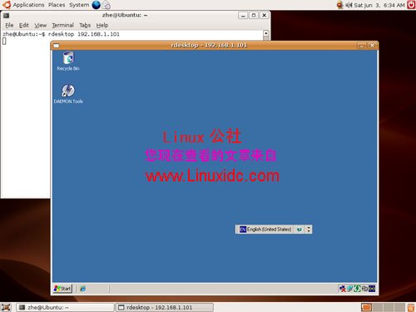Screen dimensions: 416x312
Task: Click the rdesktop window title bar
Action: 209,45
